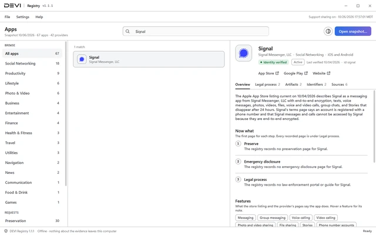This screenshot has height=235, width=376.
Task: Open the Website external link
Action: click(321, 73)
